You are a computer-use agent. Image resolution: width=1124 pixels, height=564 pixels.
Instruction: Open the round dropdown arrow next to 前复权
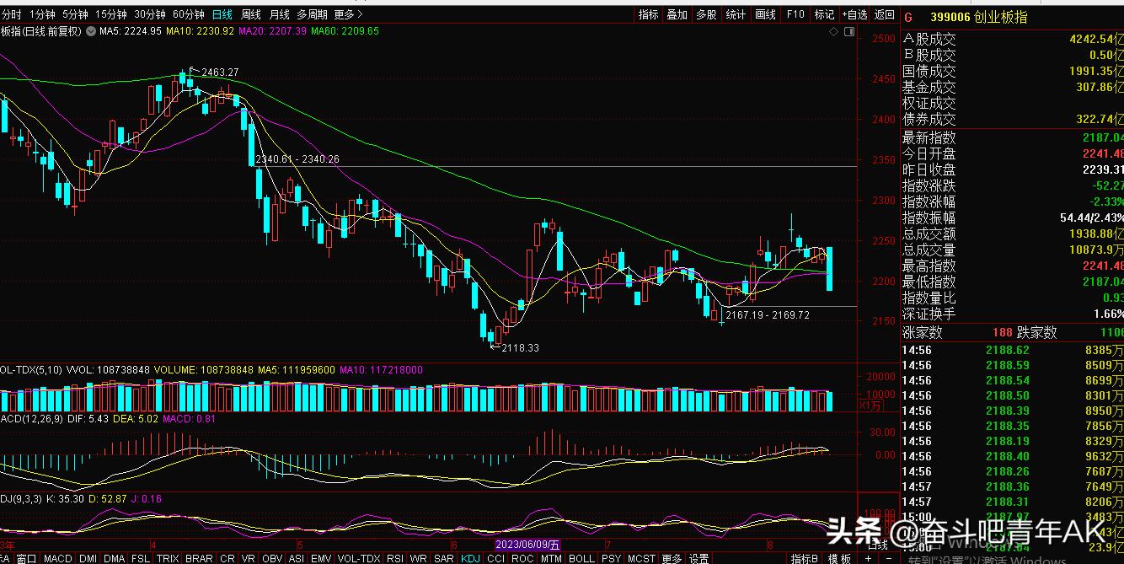click(x=90, y=31)
